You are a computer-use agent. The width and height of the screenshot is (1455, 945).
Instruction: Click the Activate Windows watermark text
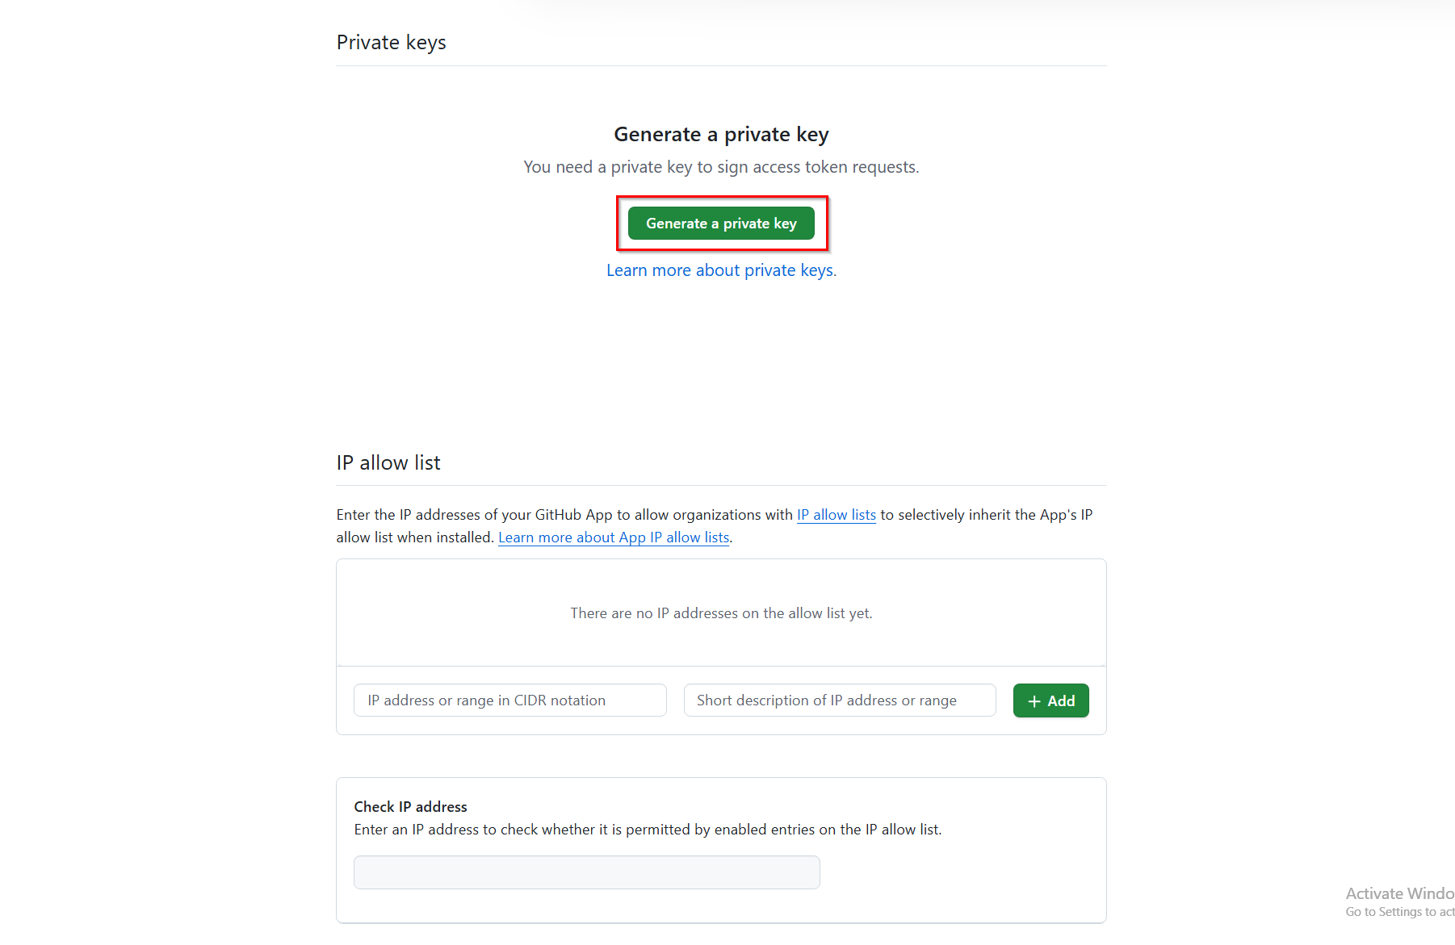pyautogui.click(x=1398, y=893)
